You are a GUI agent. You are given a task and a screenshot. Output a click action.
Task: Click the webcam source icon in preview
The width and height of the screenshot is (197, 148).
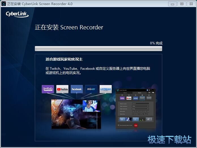click(x=122, y=119)
